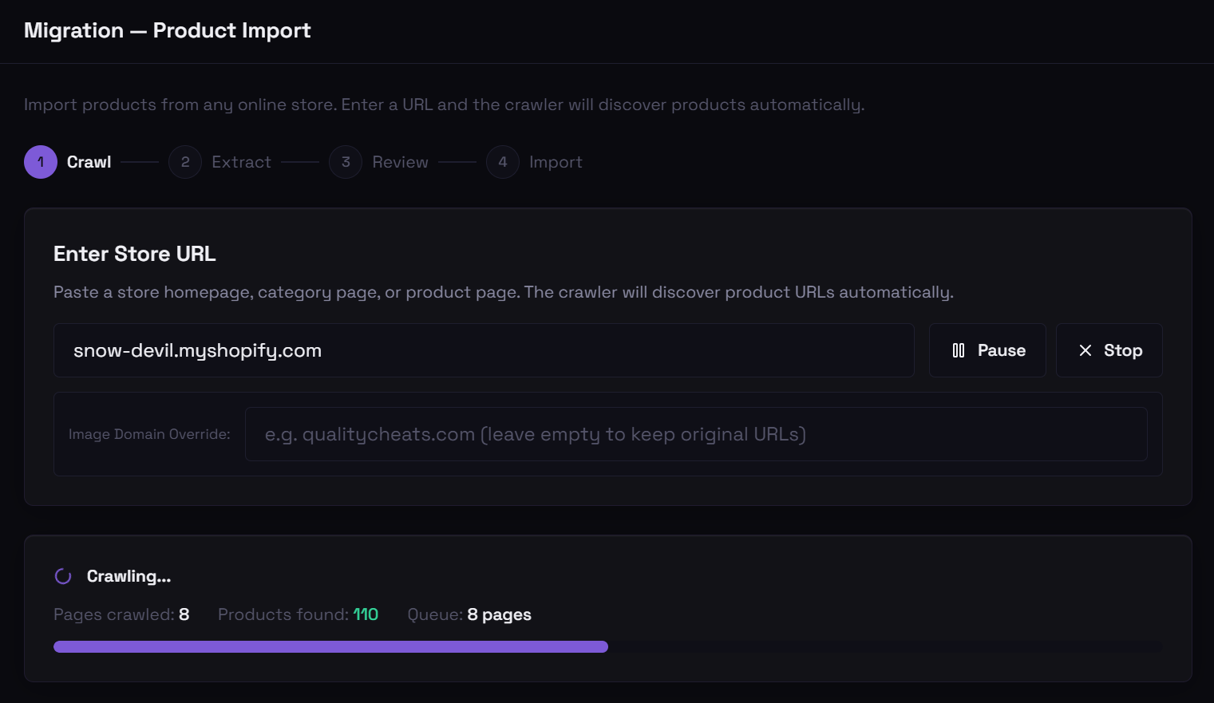Stop the crawl process
Screen dimensions: 1214x703
click(x=1109, y=350)
